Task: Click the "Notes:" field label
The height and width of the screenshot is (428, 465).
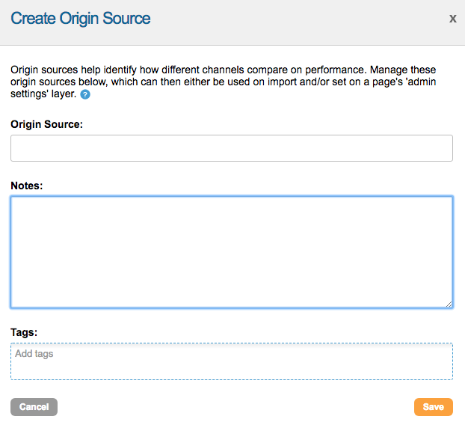Action: (27, 185)
